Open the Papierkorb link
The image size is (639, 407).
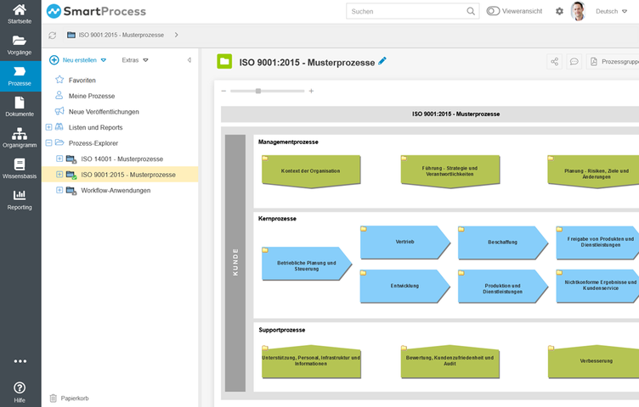[x=74, y=398]
